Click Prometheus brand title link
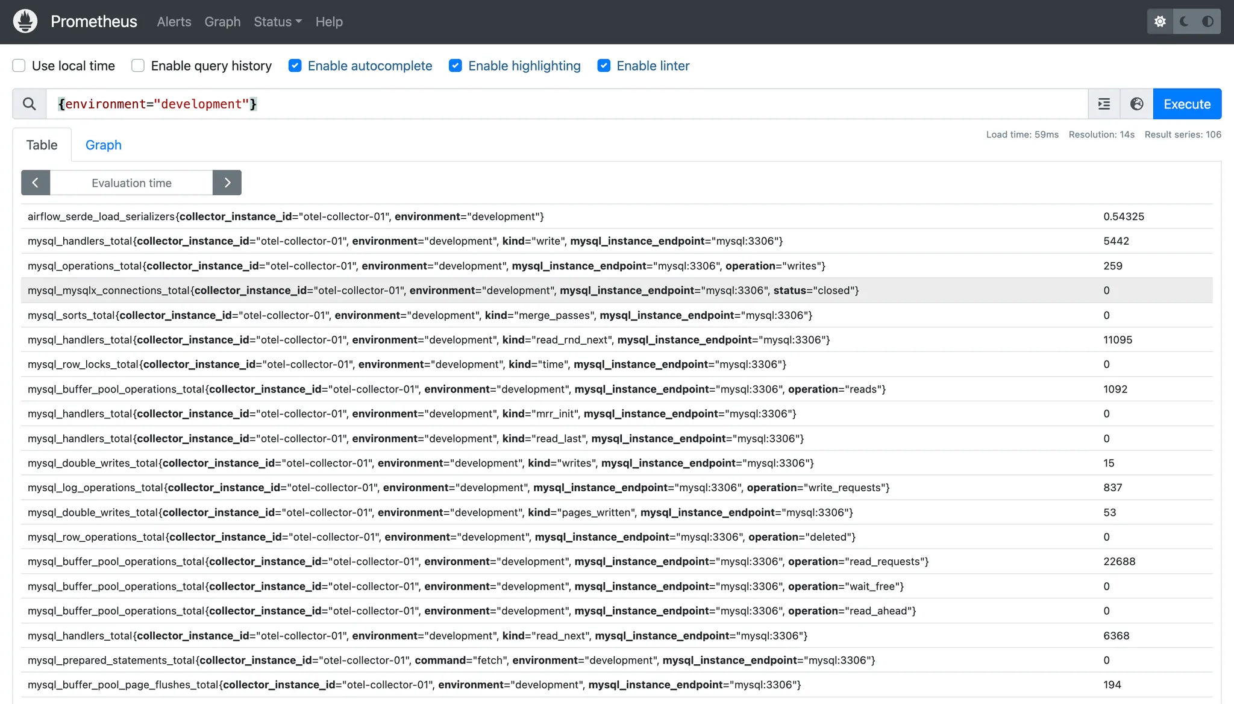The height and width of the screenshot is (704, 1234). [x=94, y=22]
